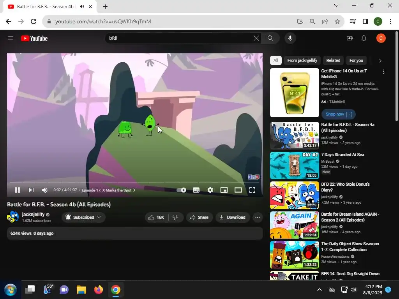Click the Share button

click(199, 217)
